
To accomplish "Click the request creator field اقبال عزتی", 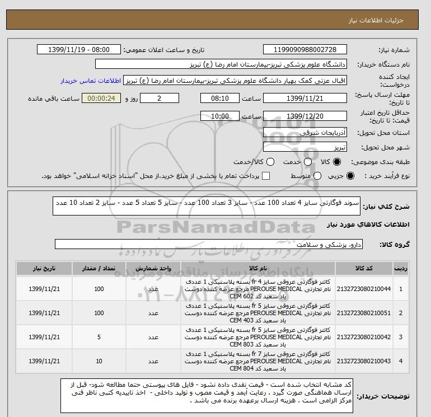I will click(235, 81).
